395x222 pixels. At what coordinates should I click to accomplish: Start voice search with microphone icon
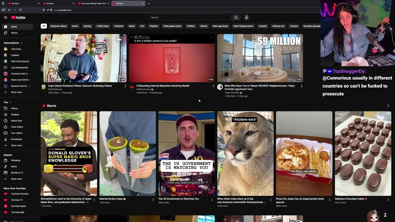(246, 18)
